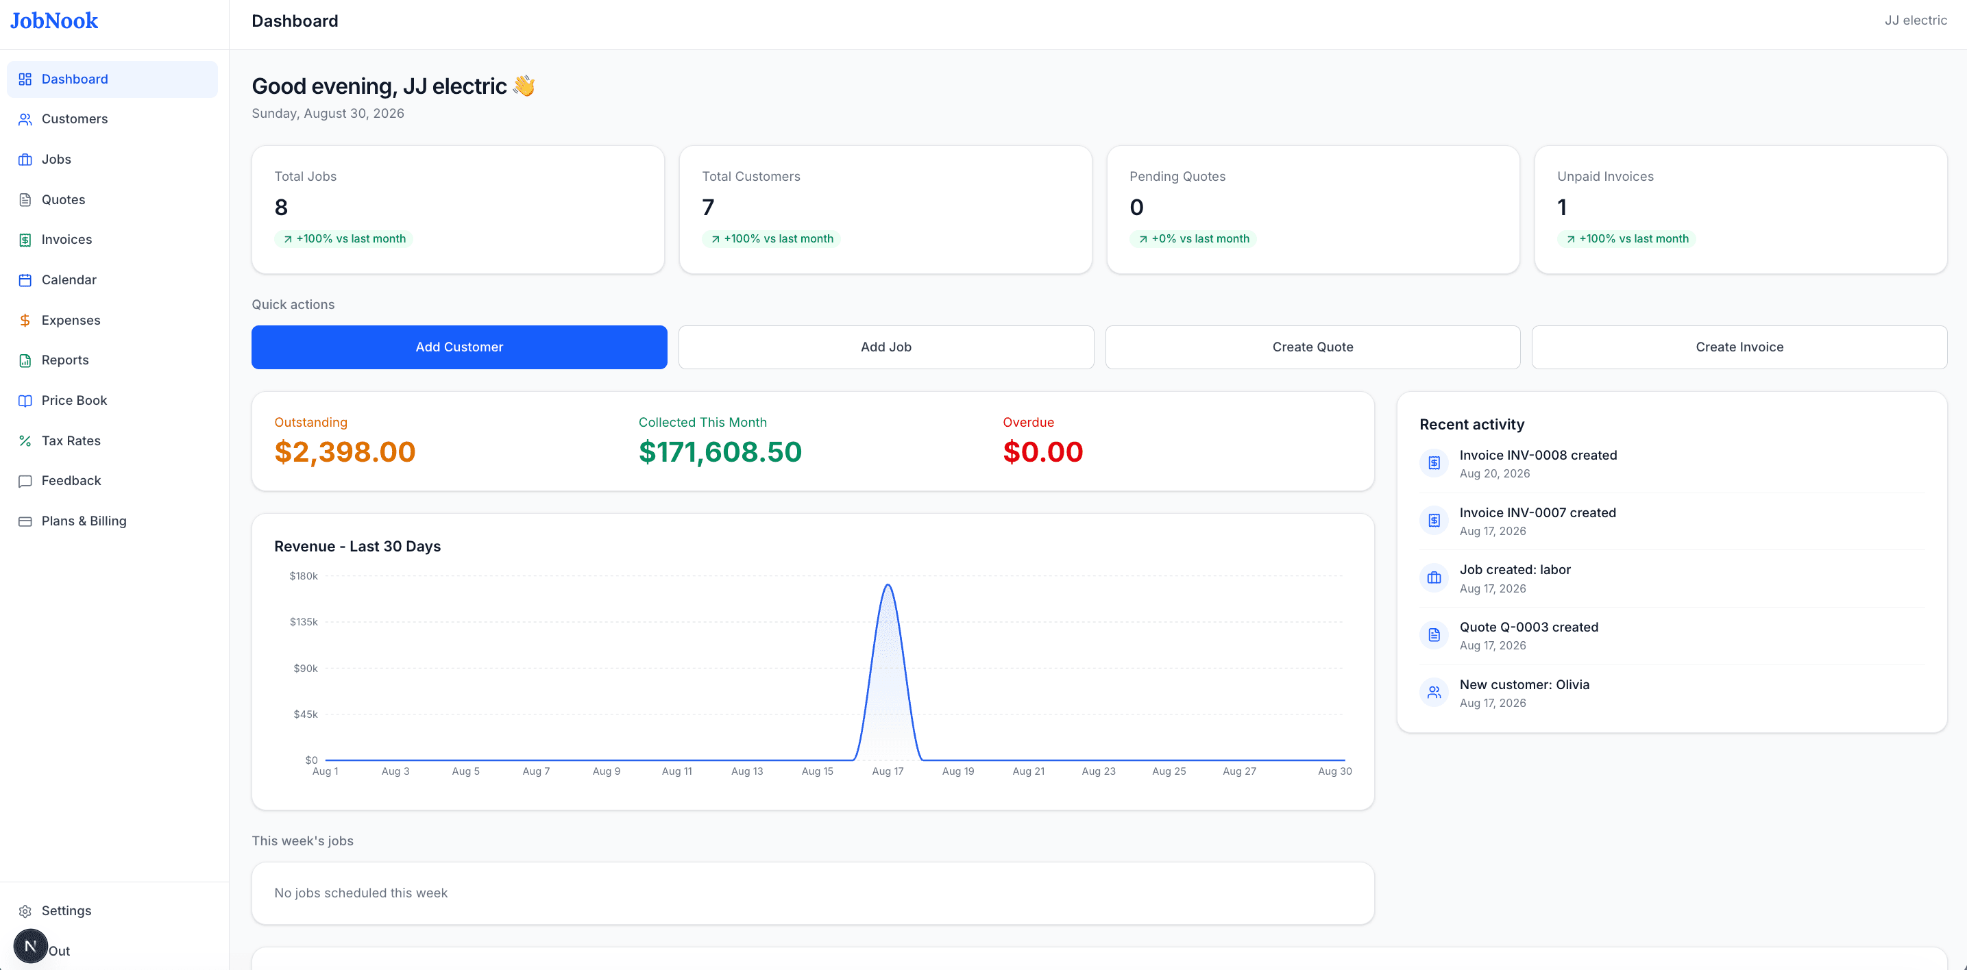Open the Unpaid Invoices stat card
Screen dimensions: 1967x970
pyautogui.click(x=1741, y=210)
